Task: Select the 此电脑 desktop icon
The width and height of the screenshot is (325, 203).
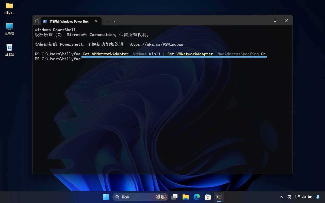Action: pos(9,29)
